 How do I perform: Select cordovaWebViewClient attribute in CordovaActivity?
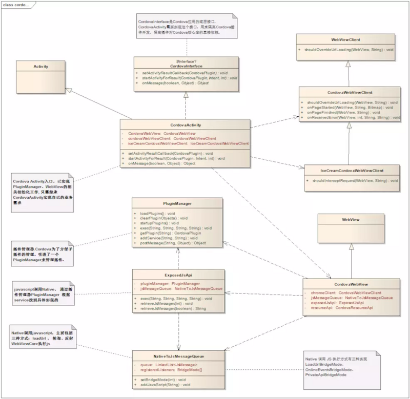[x=172, y=138]
